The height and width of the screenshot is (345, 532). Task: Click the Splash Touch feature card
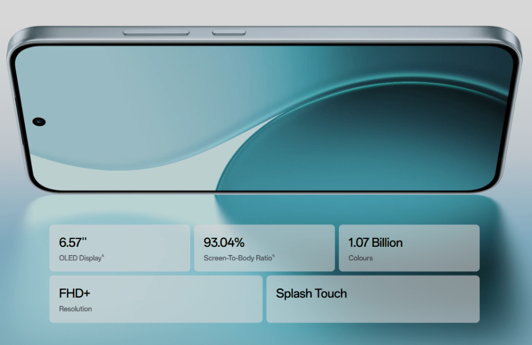[373, 299]
